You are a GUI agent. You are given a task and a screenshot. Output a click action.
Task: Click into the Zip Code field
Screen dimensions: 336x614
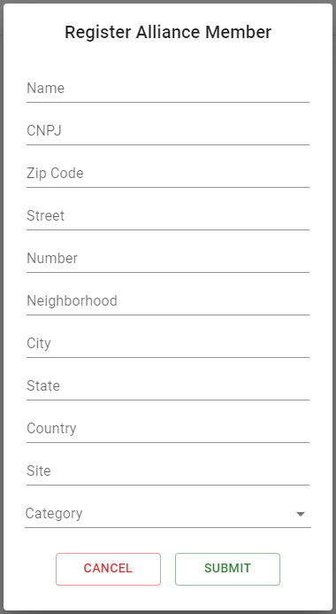168,174
